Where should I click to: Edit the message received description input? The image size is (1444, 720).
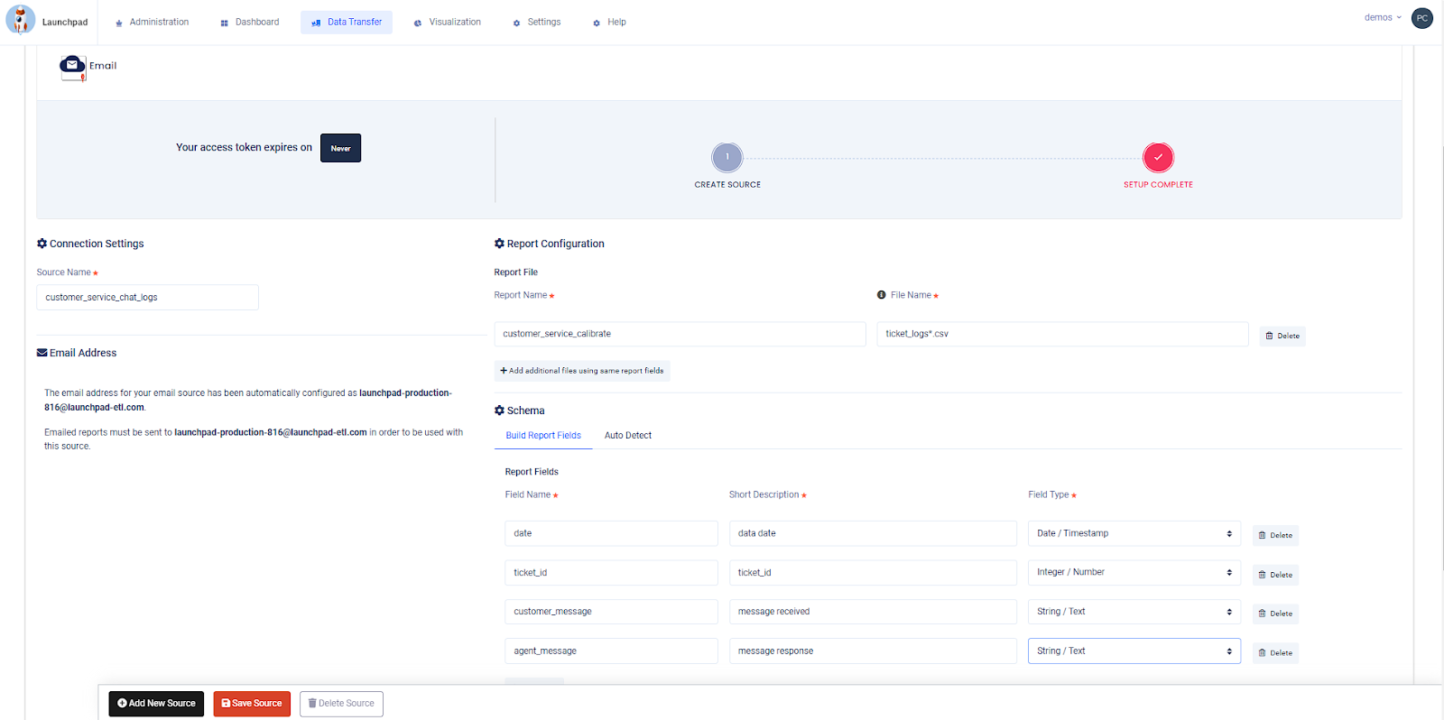873,612
